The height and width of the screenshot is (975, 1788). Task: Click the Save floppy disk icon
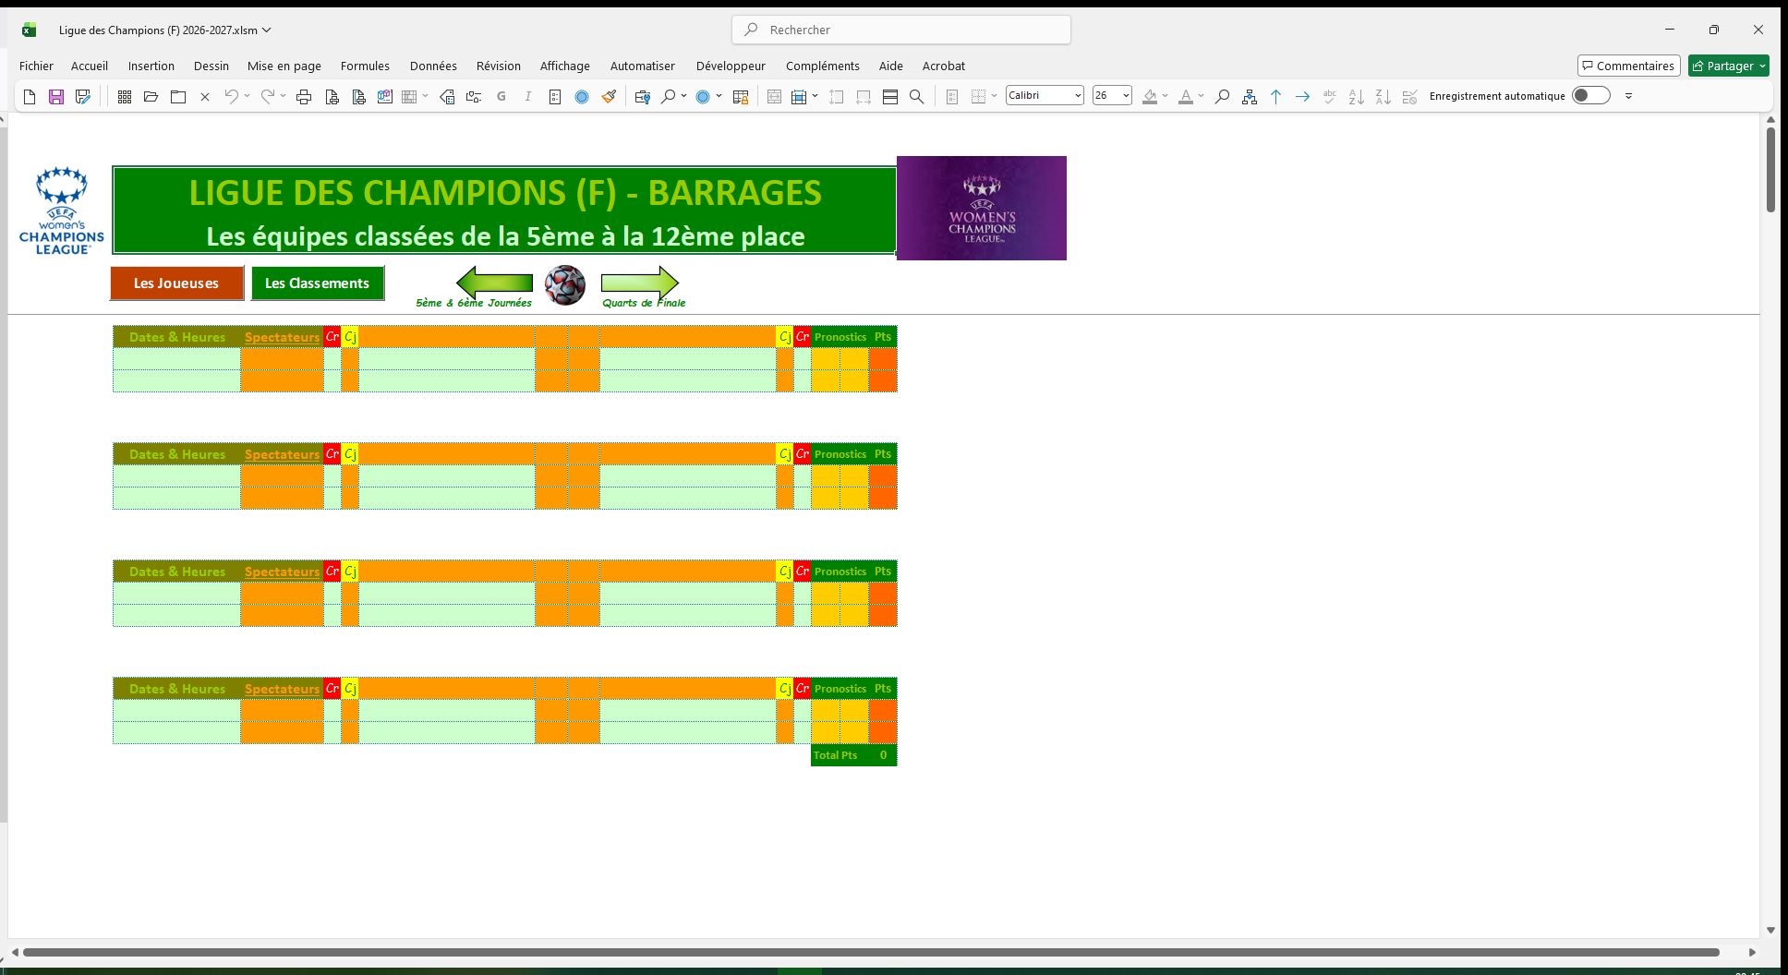pos(56,96)
